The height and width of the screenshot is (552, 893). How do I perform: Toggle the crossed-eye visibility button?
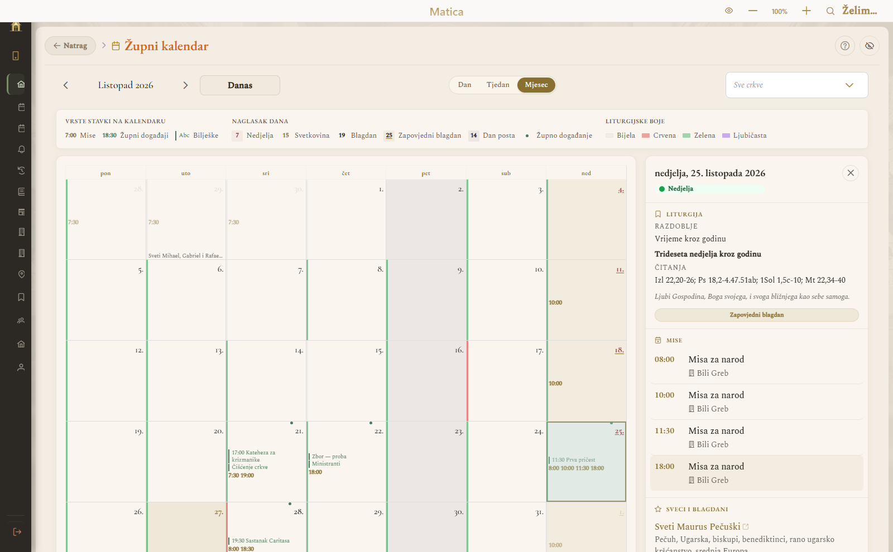click(870, 46)
